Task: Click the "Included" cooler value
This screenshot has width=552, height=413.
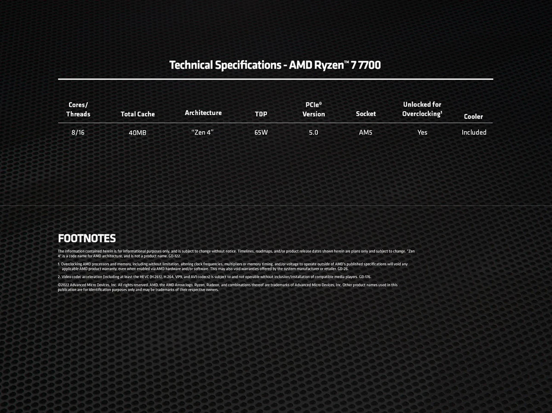Action: pos(474,132)
